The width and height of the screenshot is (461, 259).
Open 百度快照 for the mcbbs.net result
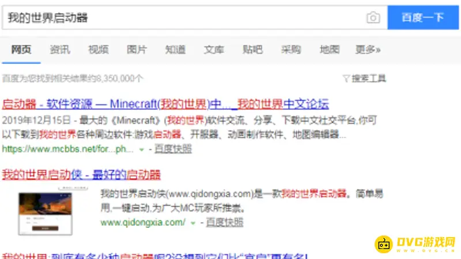(x=173, y=149)
